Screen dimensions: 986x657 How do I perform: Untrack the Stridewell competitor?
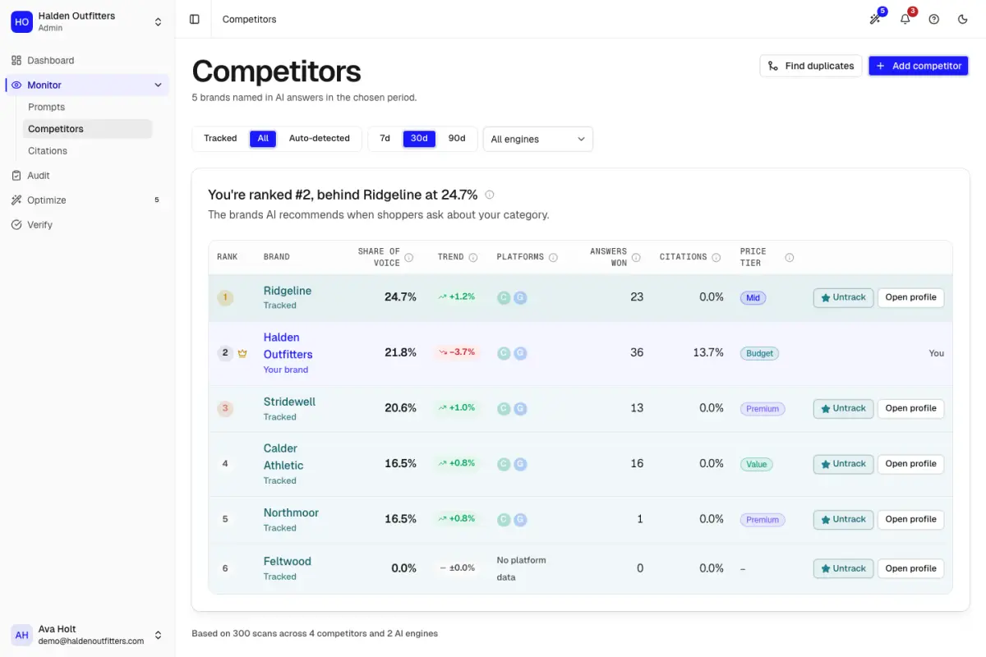click(x=843, y=408)
